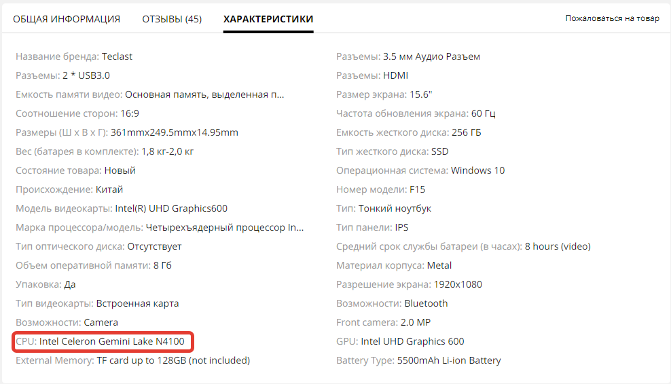Click Емкость жесткого диска 256 ГБ row
This screenshot has height=384, width=671.
click(409, 132)
